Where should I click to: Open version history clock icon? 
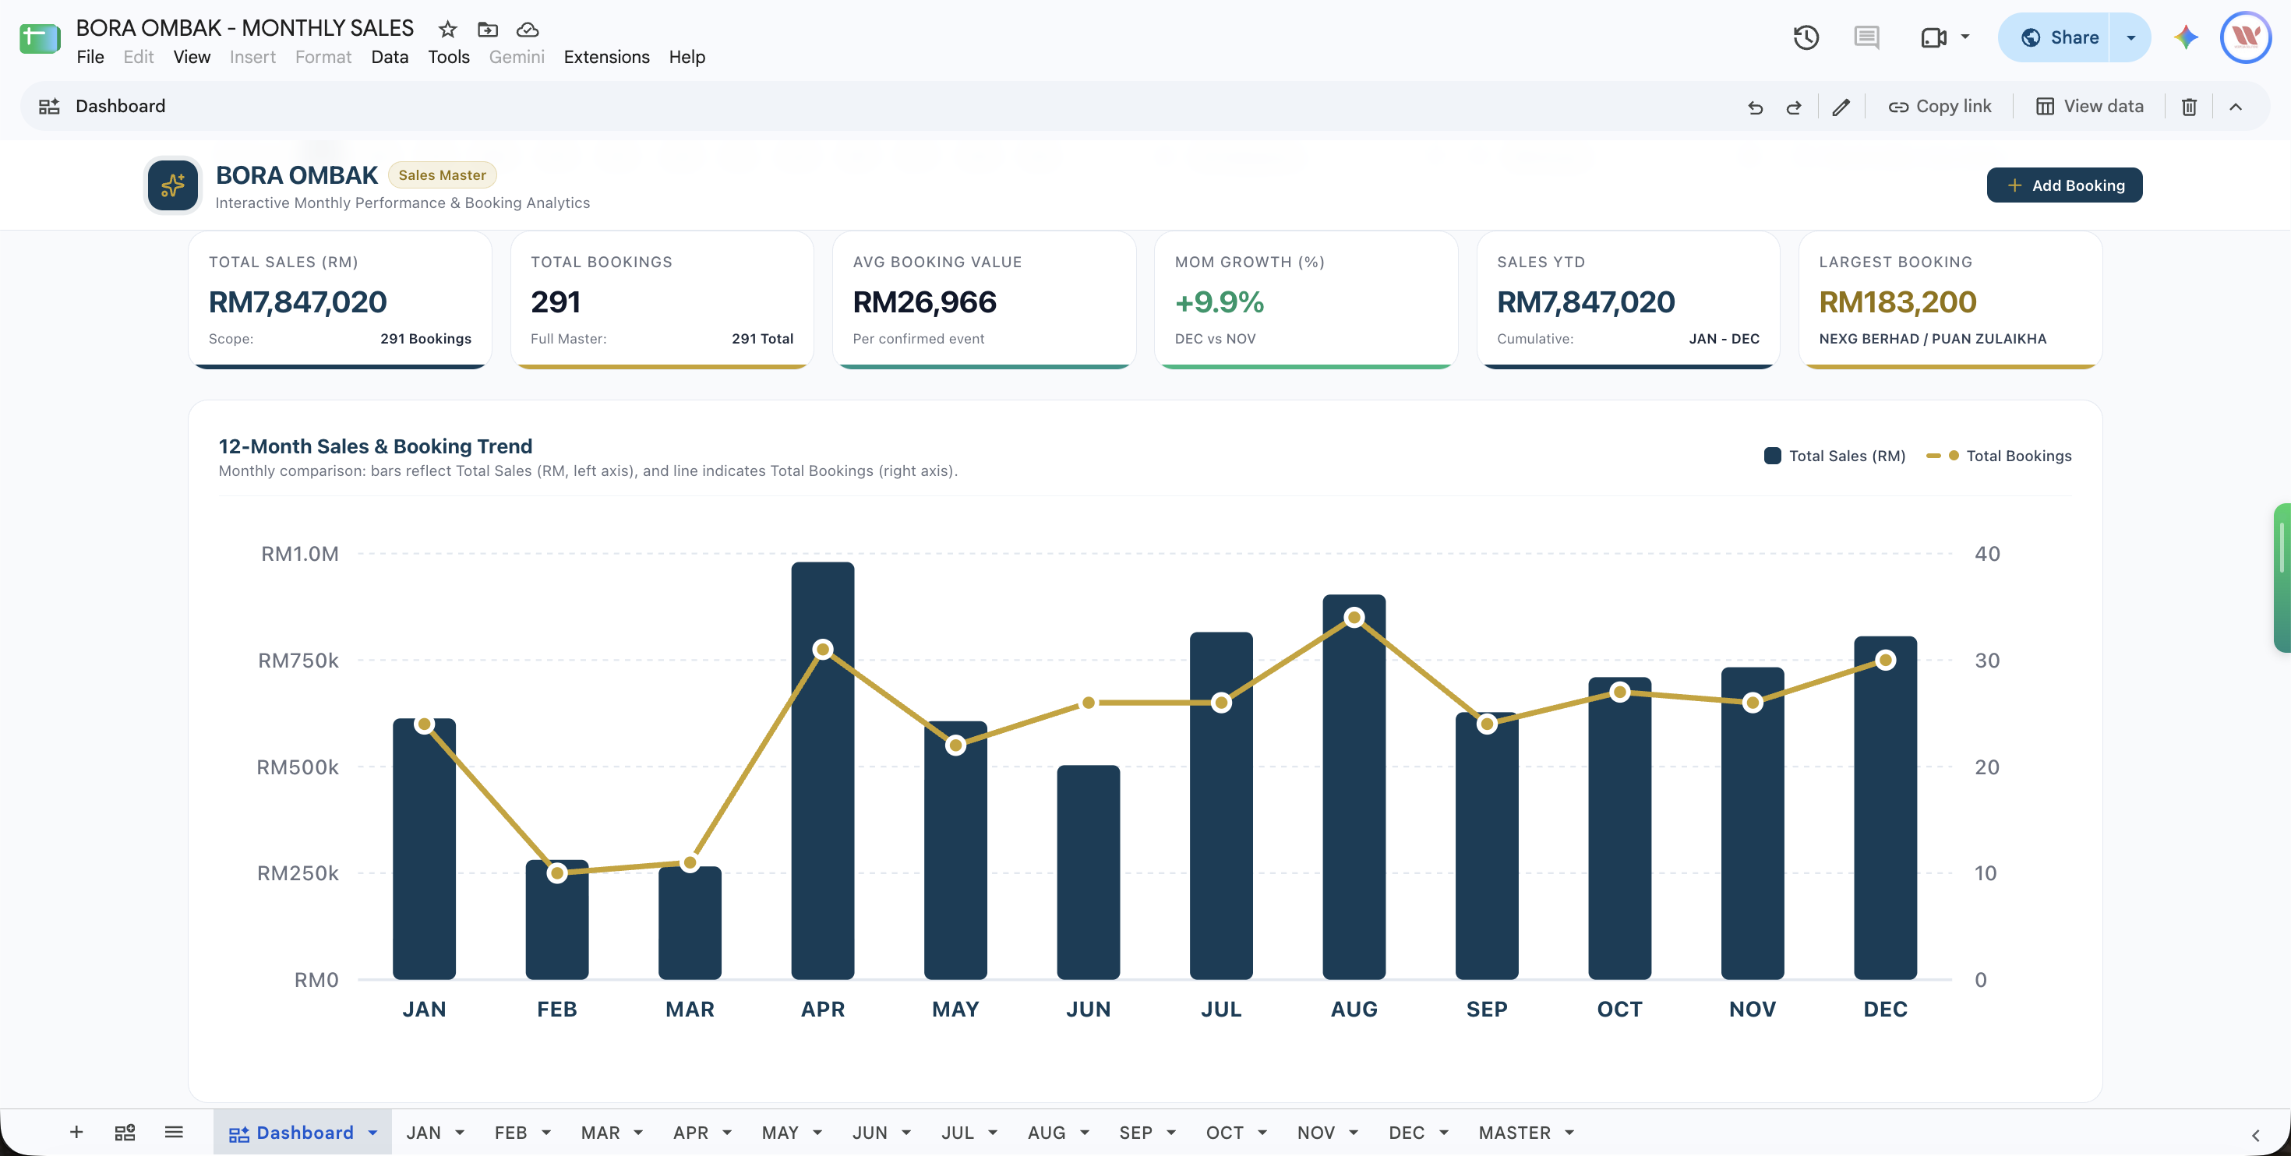point(1806,37)
